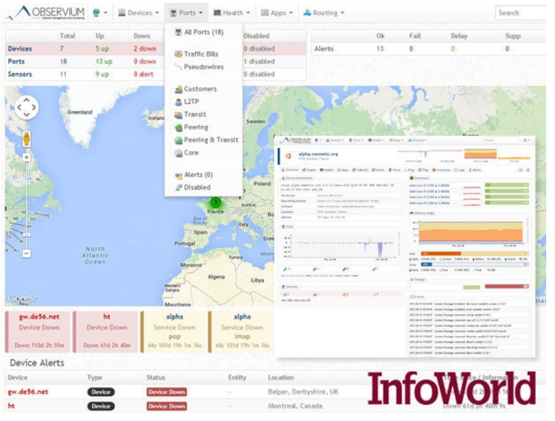Click the map pan control

tap(26, 107)
